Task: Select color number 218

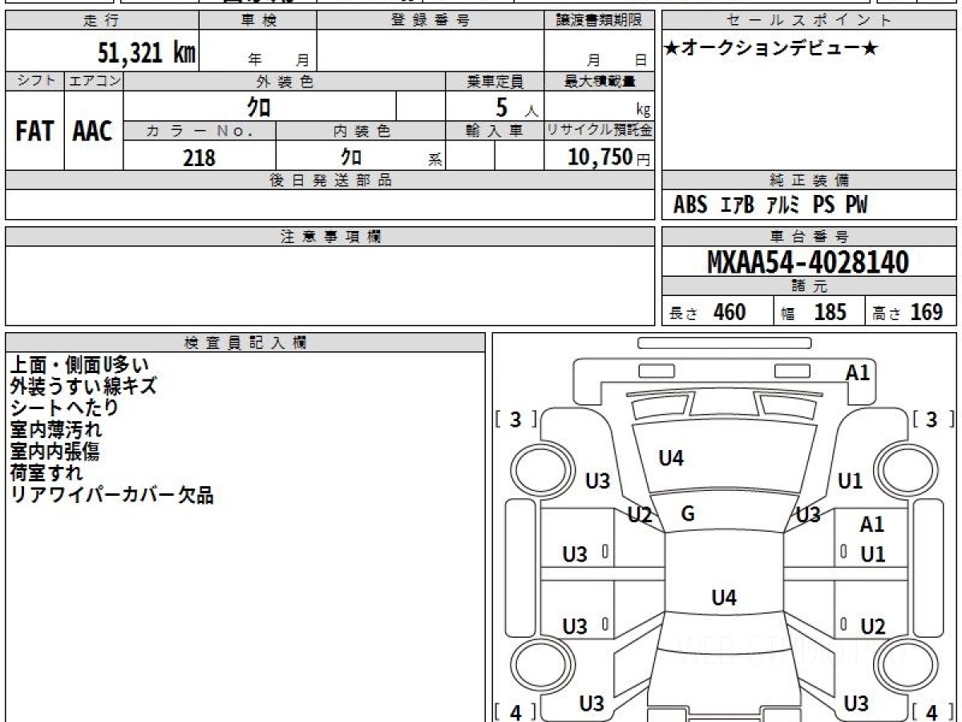Action: [x=199, y=157]
